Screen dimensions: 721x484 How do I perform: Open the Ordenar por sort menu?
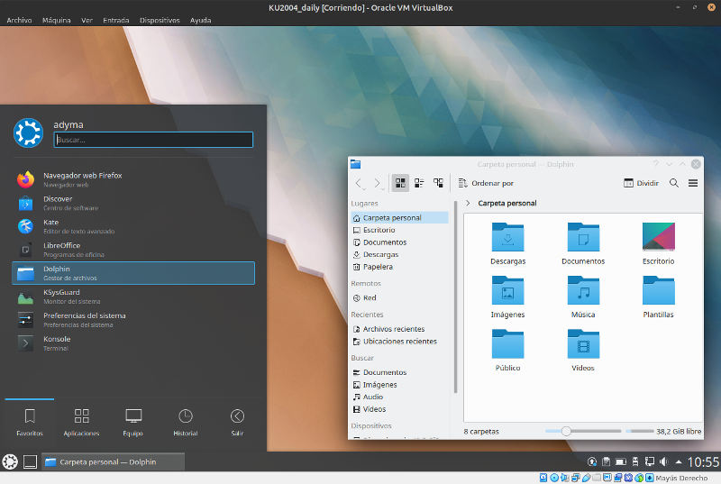[x=486, y=183]
